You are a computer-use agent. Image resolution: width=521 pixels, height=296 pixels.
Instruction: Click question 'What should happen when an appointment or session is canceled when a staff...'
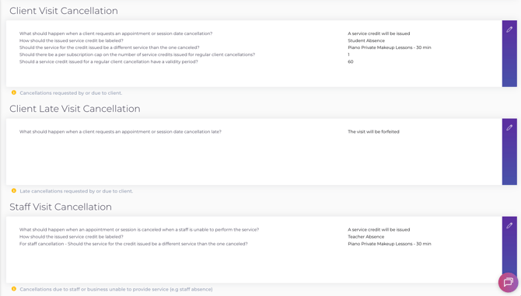tap(139, 230)
